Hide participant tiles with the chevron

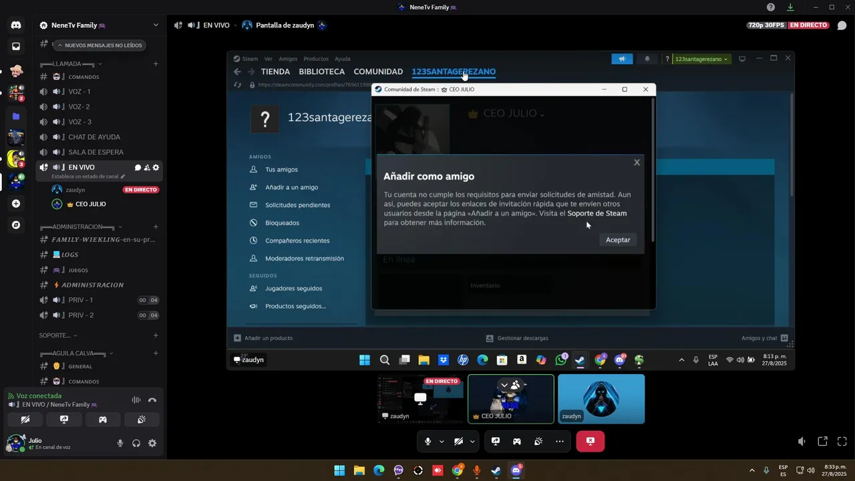click(x=504, y=385)
